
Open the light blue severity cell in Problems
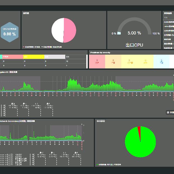pyautogui.click(x=162, y=61)
